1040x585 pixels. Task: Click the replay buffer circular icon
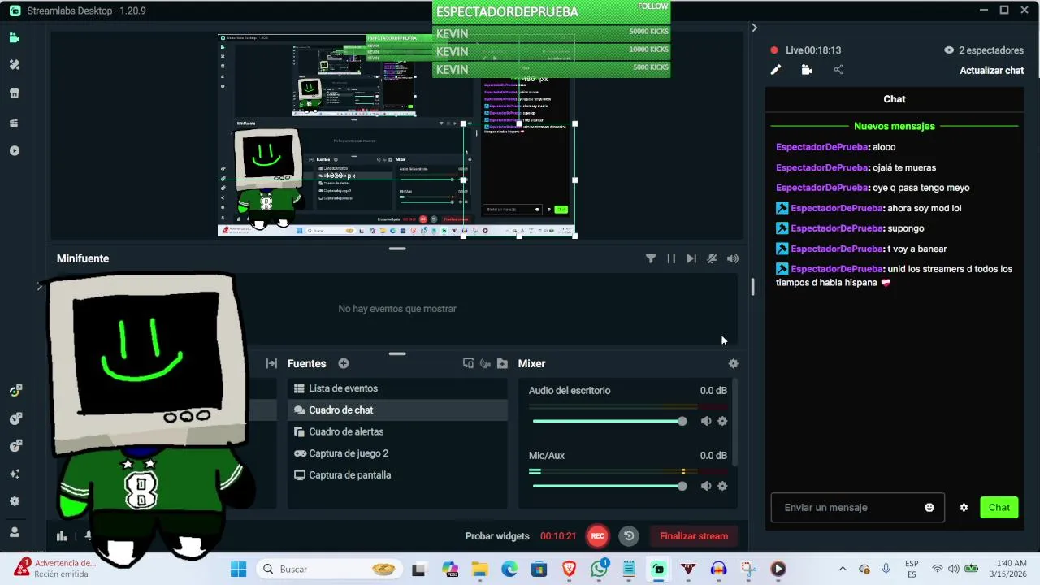pos(629,535)
